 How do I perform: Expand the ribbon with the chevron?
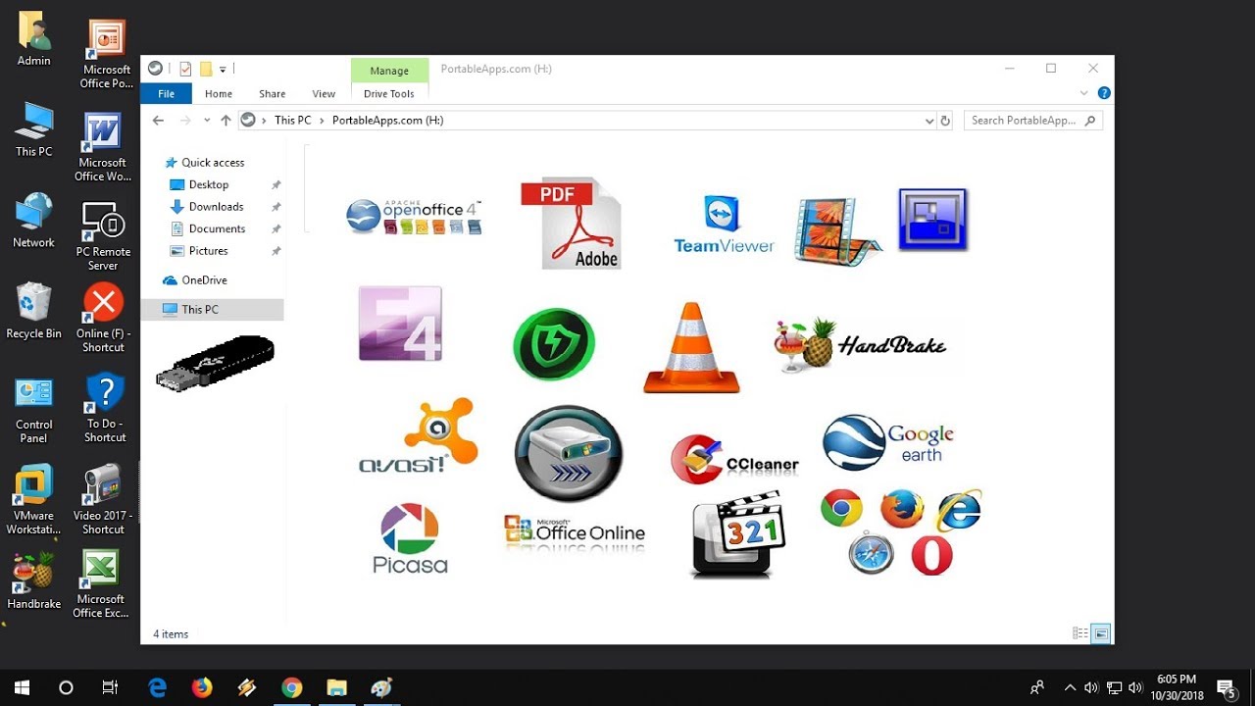pyautogui.click(x=1083, y=93)
